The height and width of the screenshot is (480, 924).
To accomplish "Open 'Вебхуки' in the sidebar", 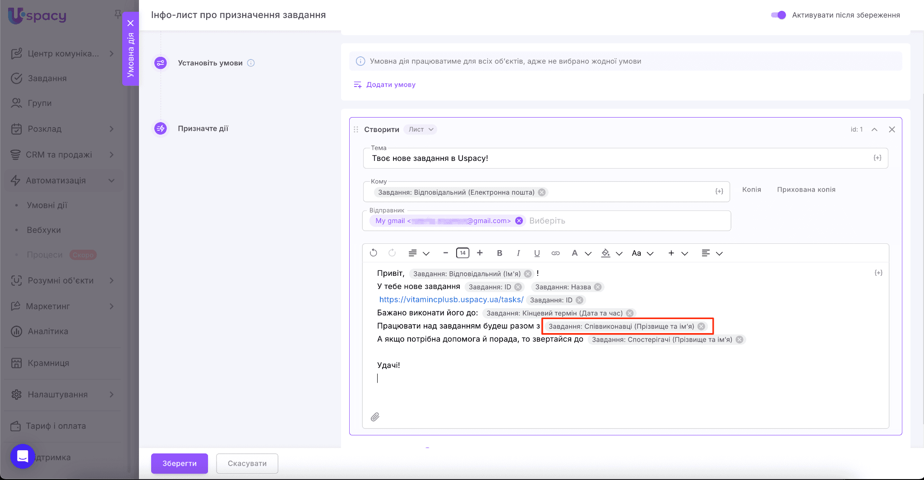I will [44, 230].
